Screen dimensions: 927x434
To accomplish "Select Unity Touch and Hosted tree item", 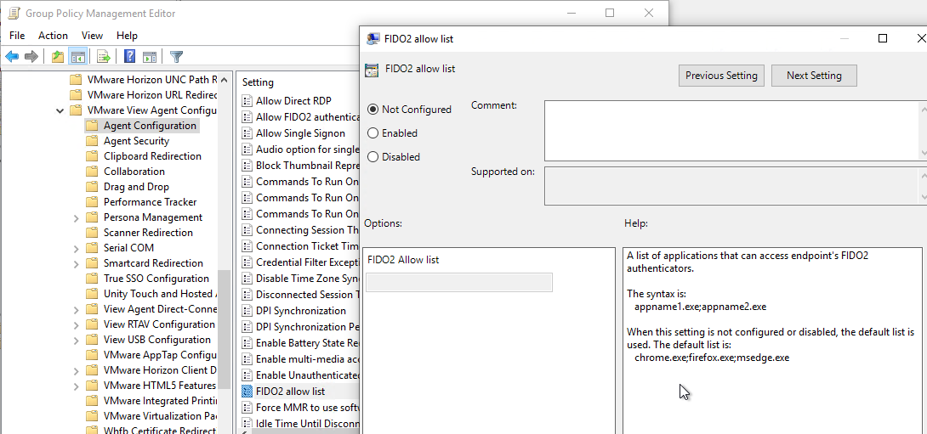I will click(160, 294).
